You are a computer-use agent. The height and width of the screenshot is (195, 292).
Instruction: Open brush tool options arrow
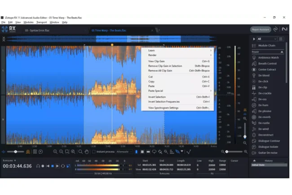coord(182,151)
